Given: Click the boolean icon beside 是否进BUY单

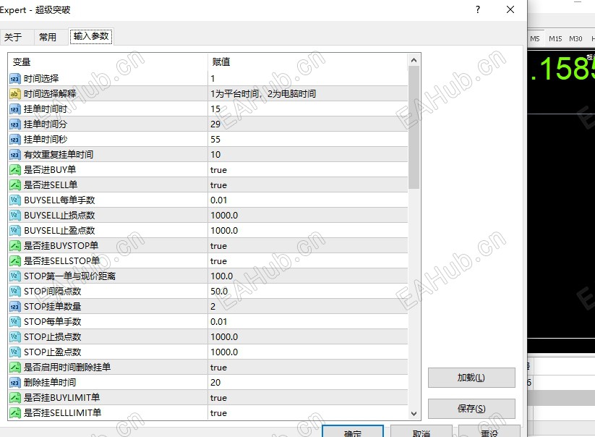Looking at the screenshot, I should [14, 170].
